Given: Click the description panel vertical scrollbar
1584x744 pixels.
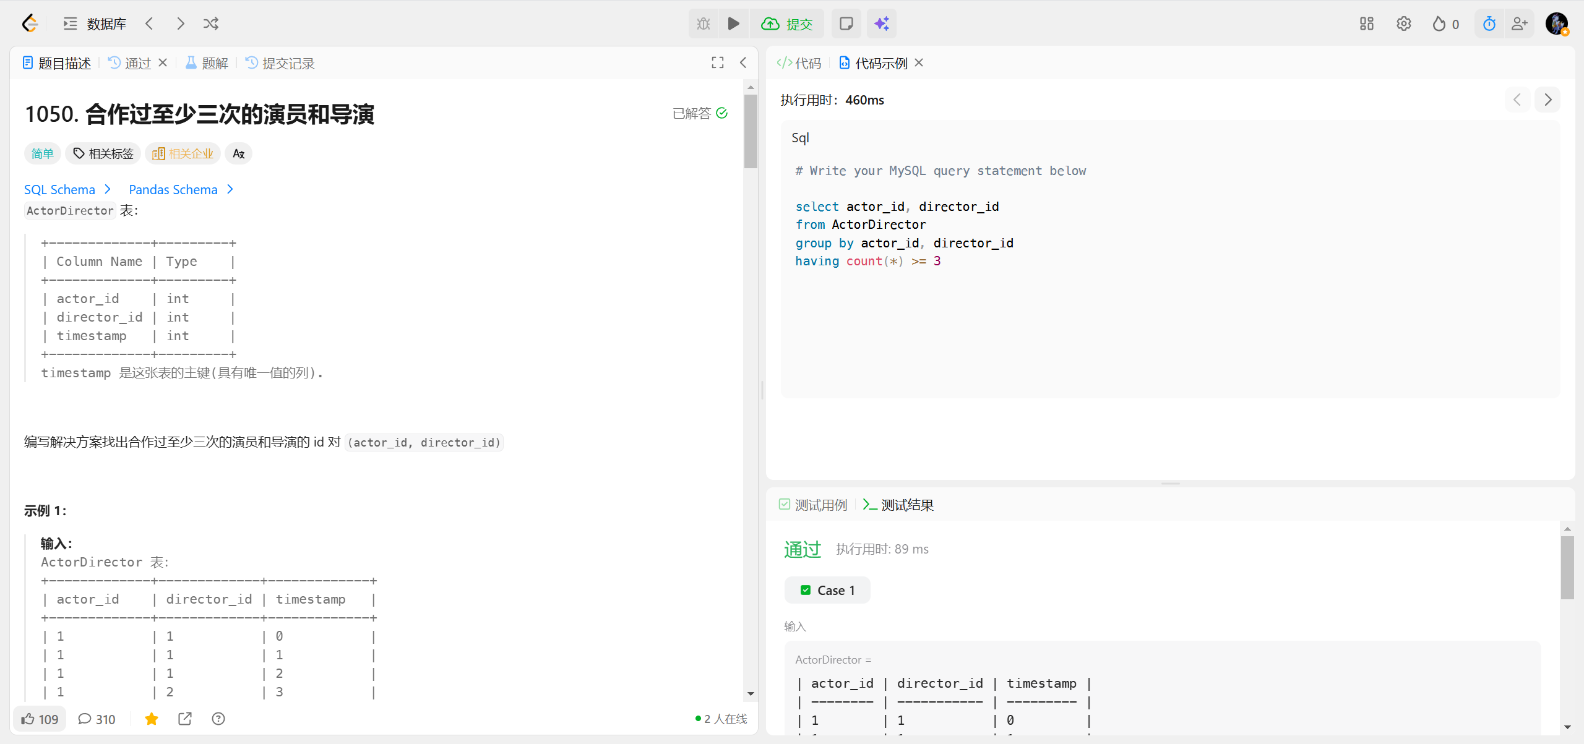Looking at the screenshot, I should coord(751,130).
